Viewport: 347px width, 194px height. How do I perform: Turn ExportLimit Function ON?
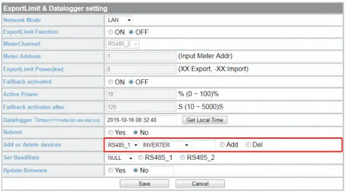[x=110, y=32]
